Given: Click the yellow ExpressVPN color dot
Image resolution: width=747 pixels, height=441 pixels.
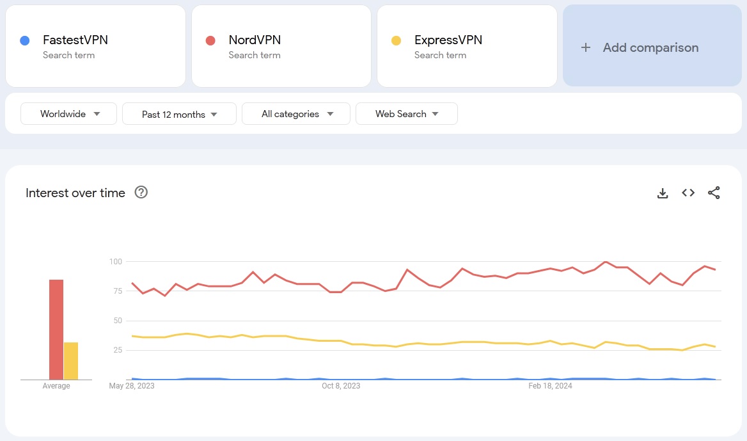Looking at the screenshot, I should click(396, 40).
